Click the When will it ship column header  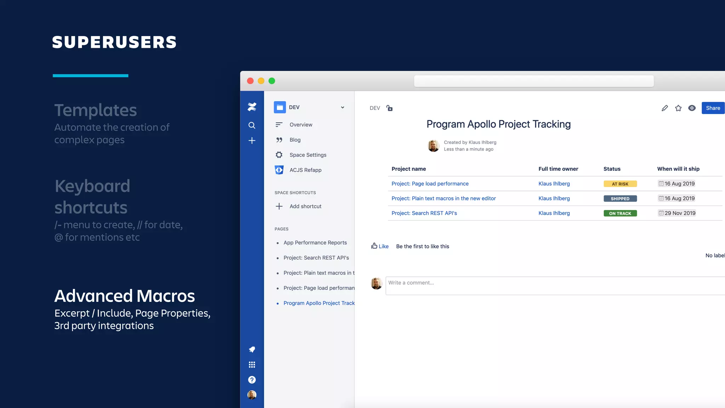point(678,169)
